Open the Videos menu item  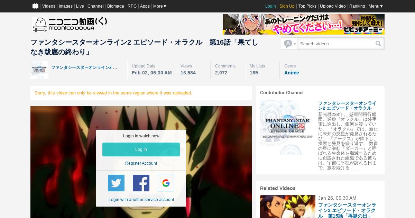(x=49, y=6)
